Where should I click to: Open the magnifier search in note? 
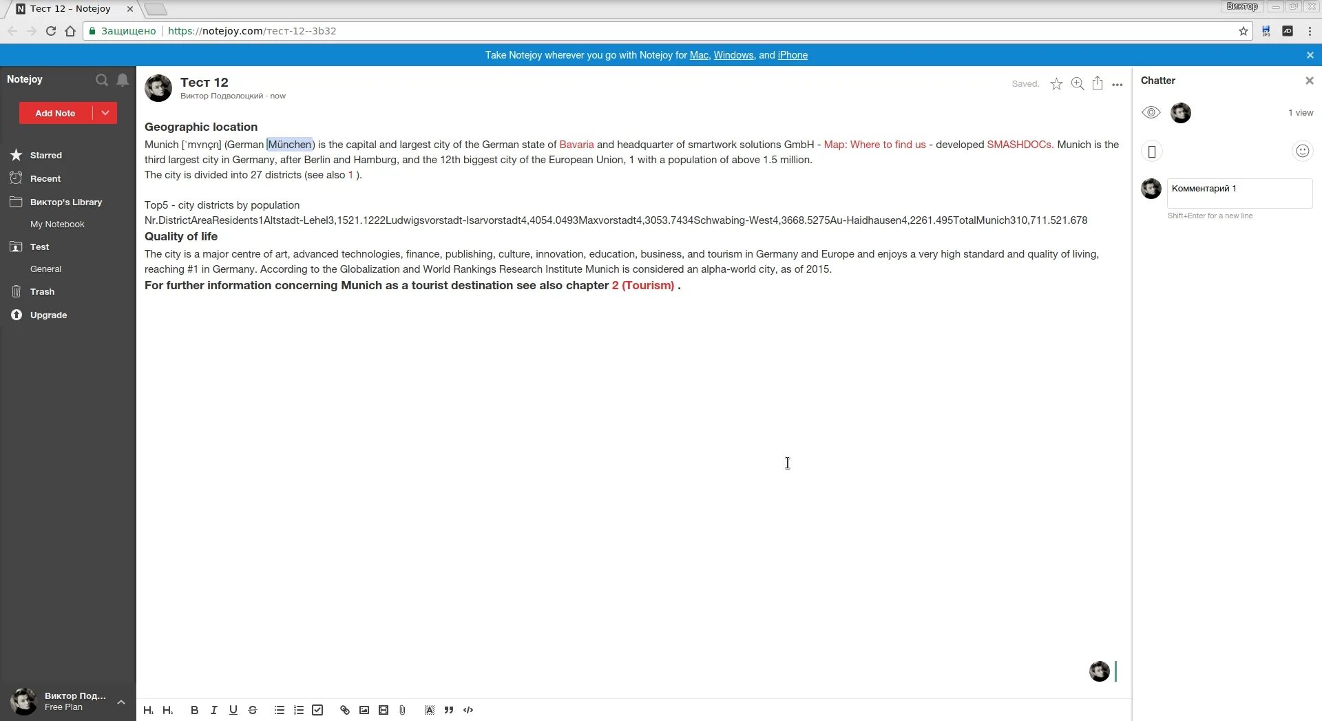(1078, 84)
